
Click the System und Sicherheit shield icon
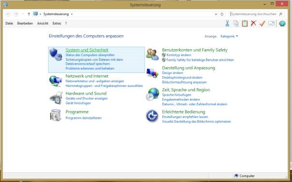(56, 54)
